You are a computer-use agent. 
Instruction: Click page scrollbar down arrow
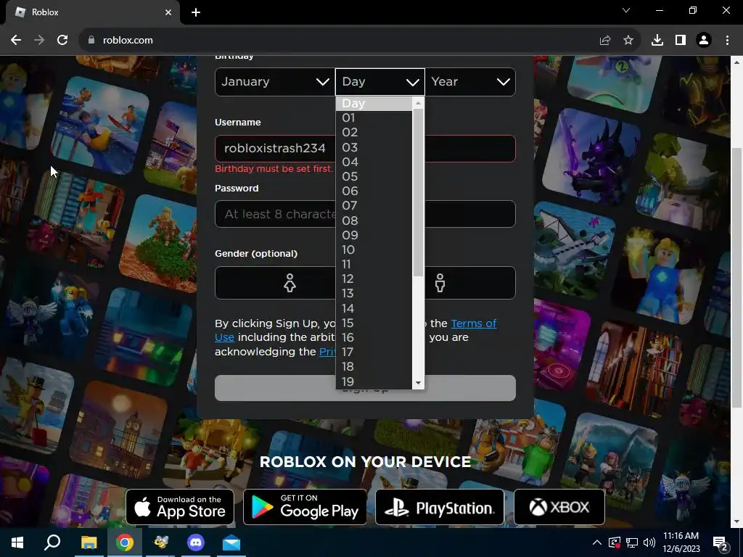(737, 522)
